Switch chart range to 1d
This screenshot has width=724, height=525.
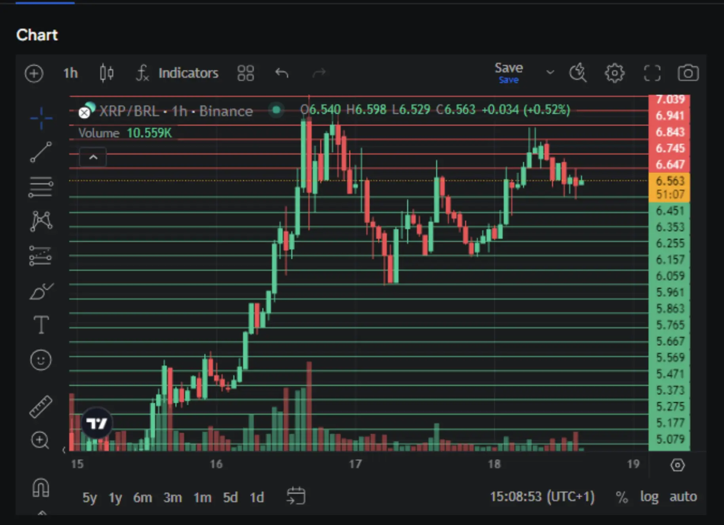(257, 498)
